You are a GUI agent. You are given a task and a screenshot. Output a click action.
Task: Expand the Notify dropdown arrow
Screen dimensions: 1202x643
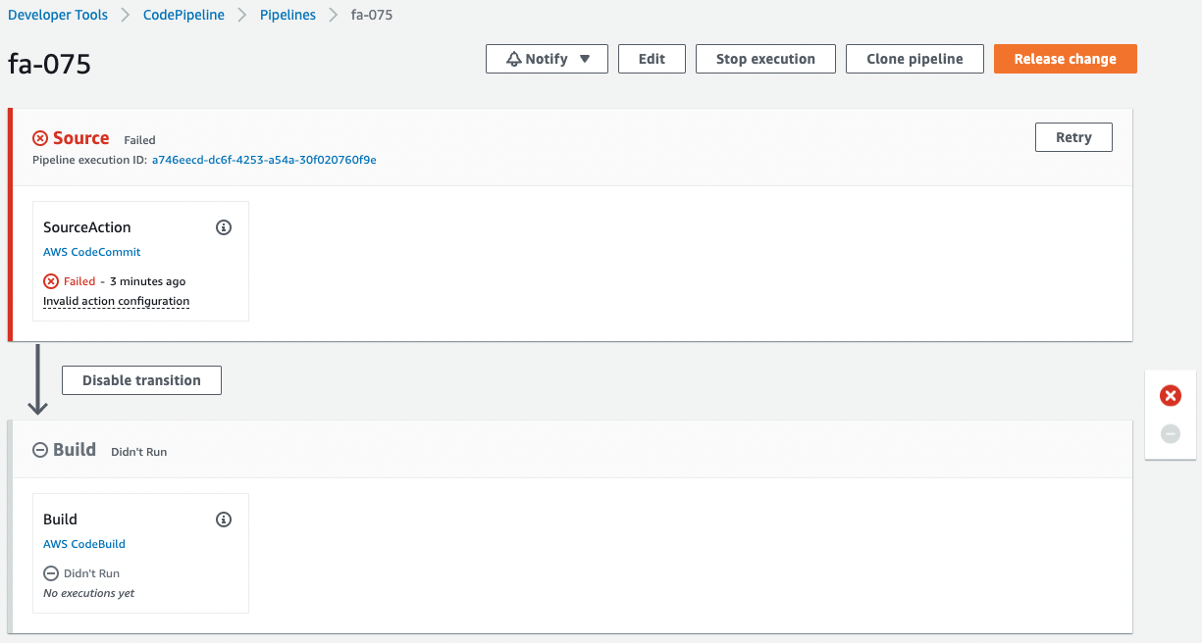585,59
